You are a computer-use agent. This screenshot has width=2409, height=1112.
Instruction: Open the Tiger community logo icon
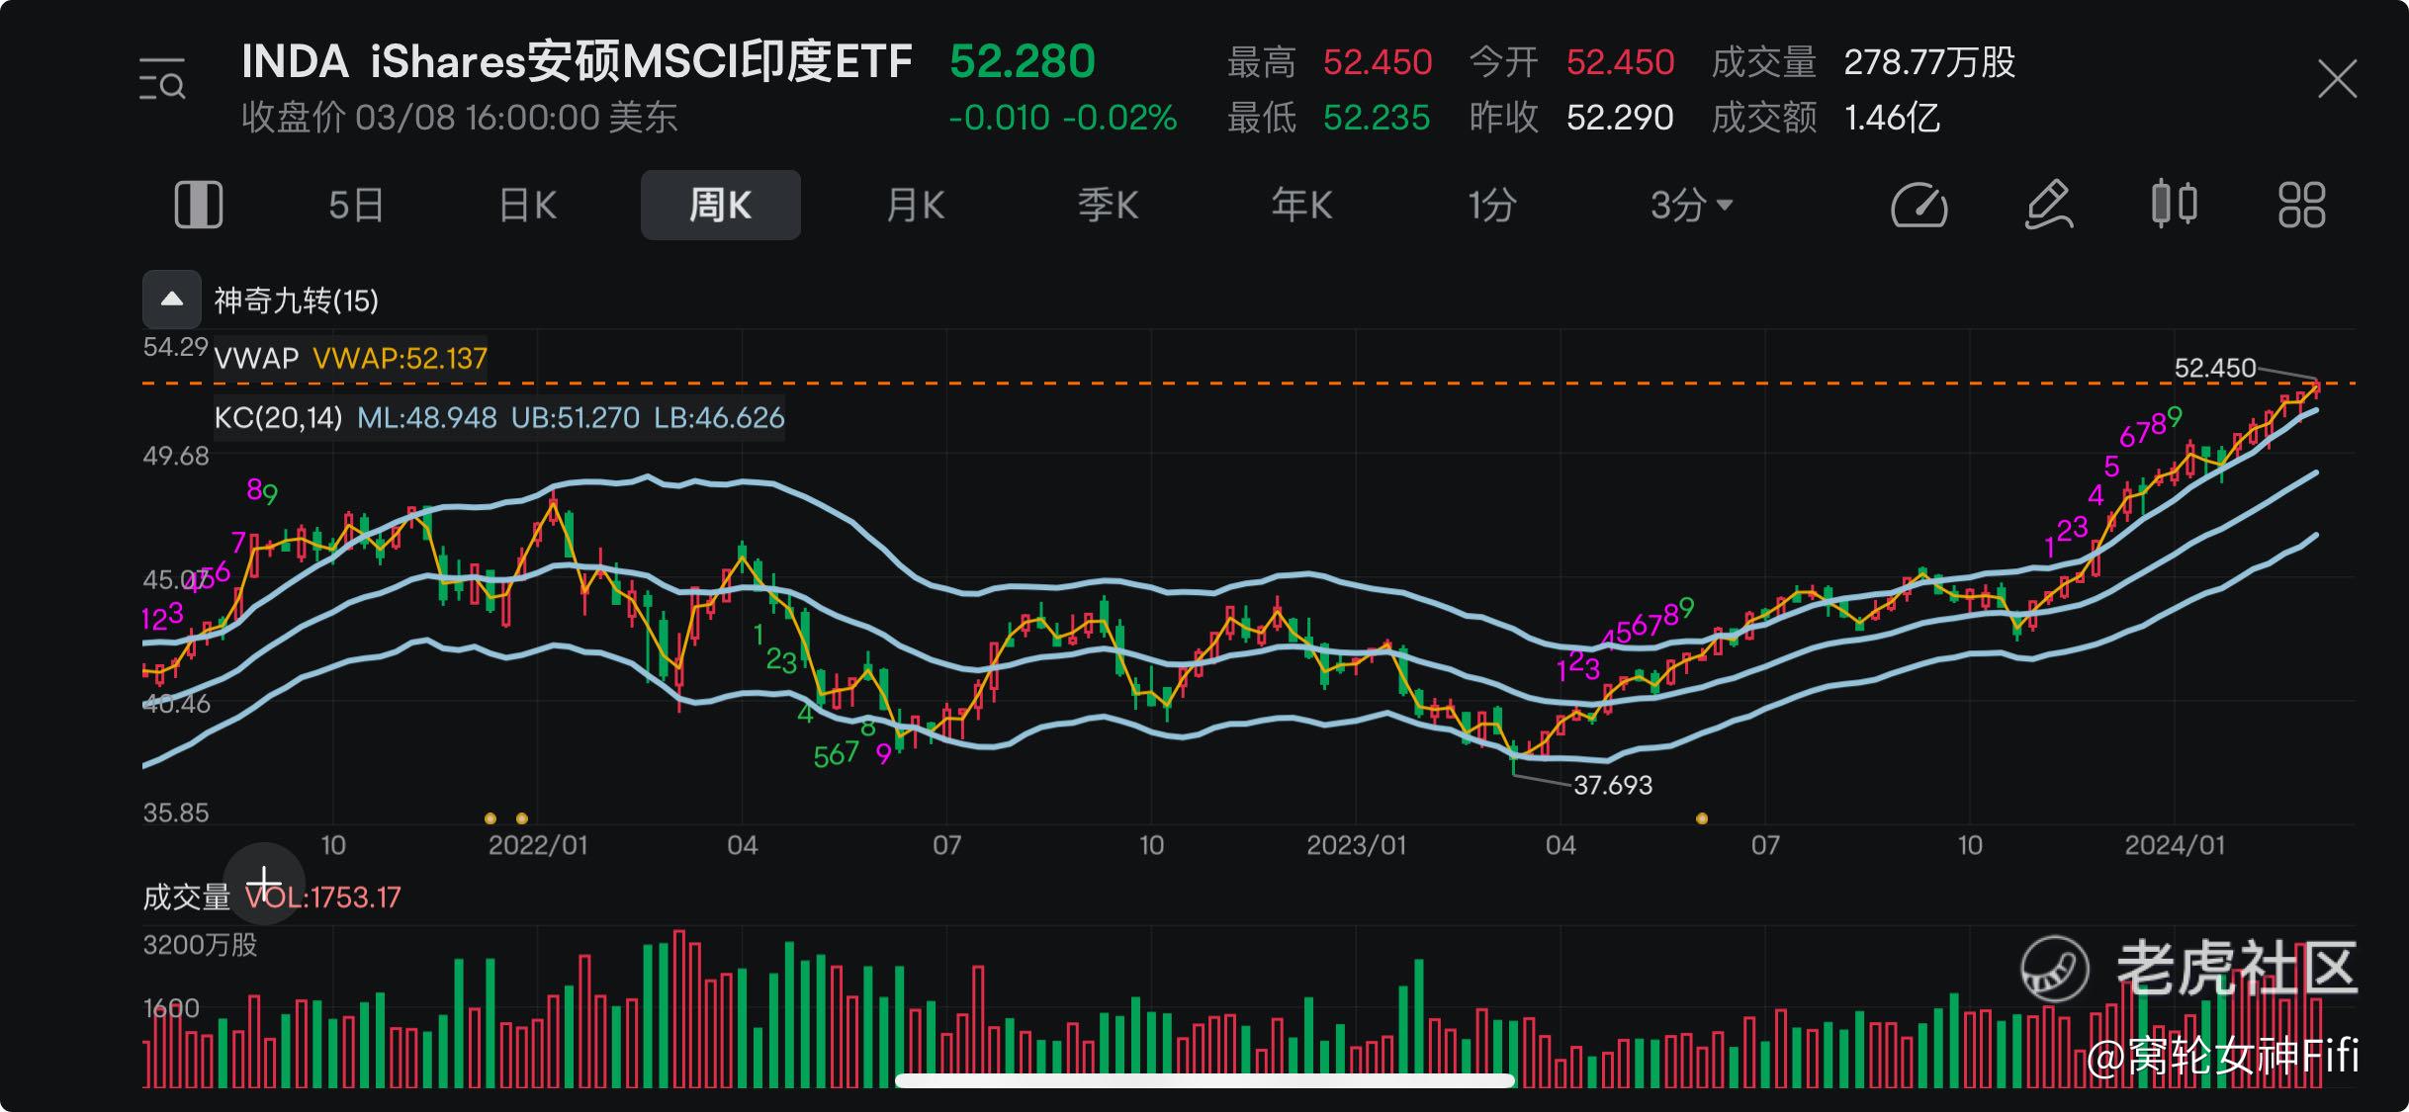pos(2054,968)
